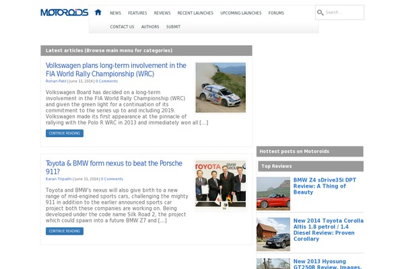The height and width of the screenshot is (269, 404).
Task: Click the home icon in navigation bar
Action: [x=98, y=12]
